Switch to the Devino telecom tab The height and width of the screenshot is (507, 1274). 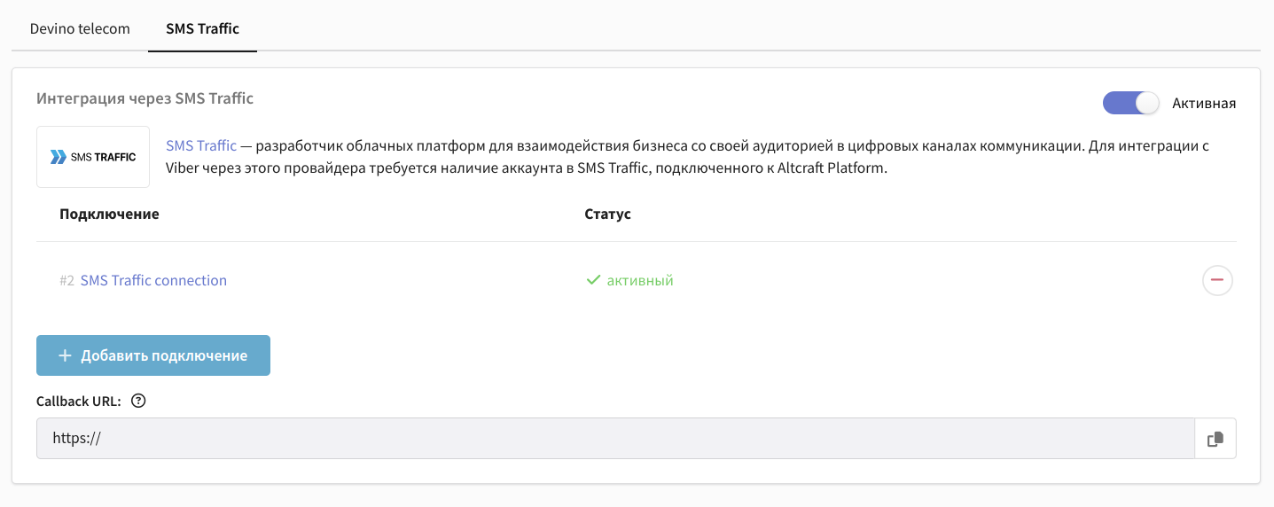point(80,28)
